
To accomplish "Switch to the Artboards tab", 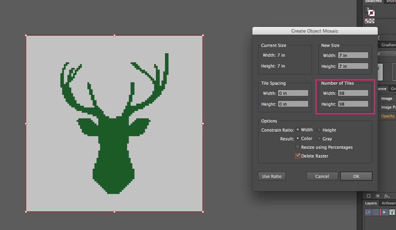I will click(388, 203).
